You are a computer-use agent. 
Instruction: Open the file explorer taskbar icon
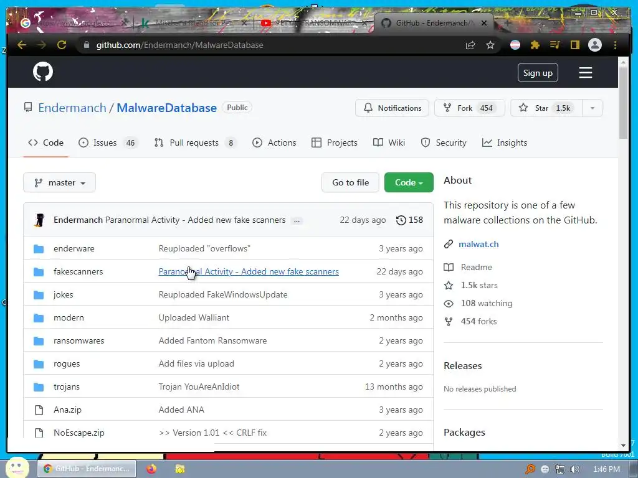click(x=179, y=469)
